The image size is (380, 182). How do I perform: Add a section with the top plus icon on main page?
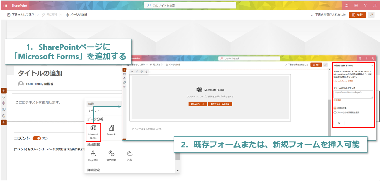click(x=4, y=91)
